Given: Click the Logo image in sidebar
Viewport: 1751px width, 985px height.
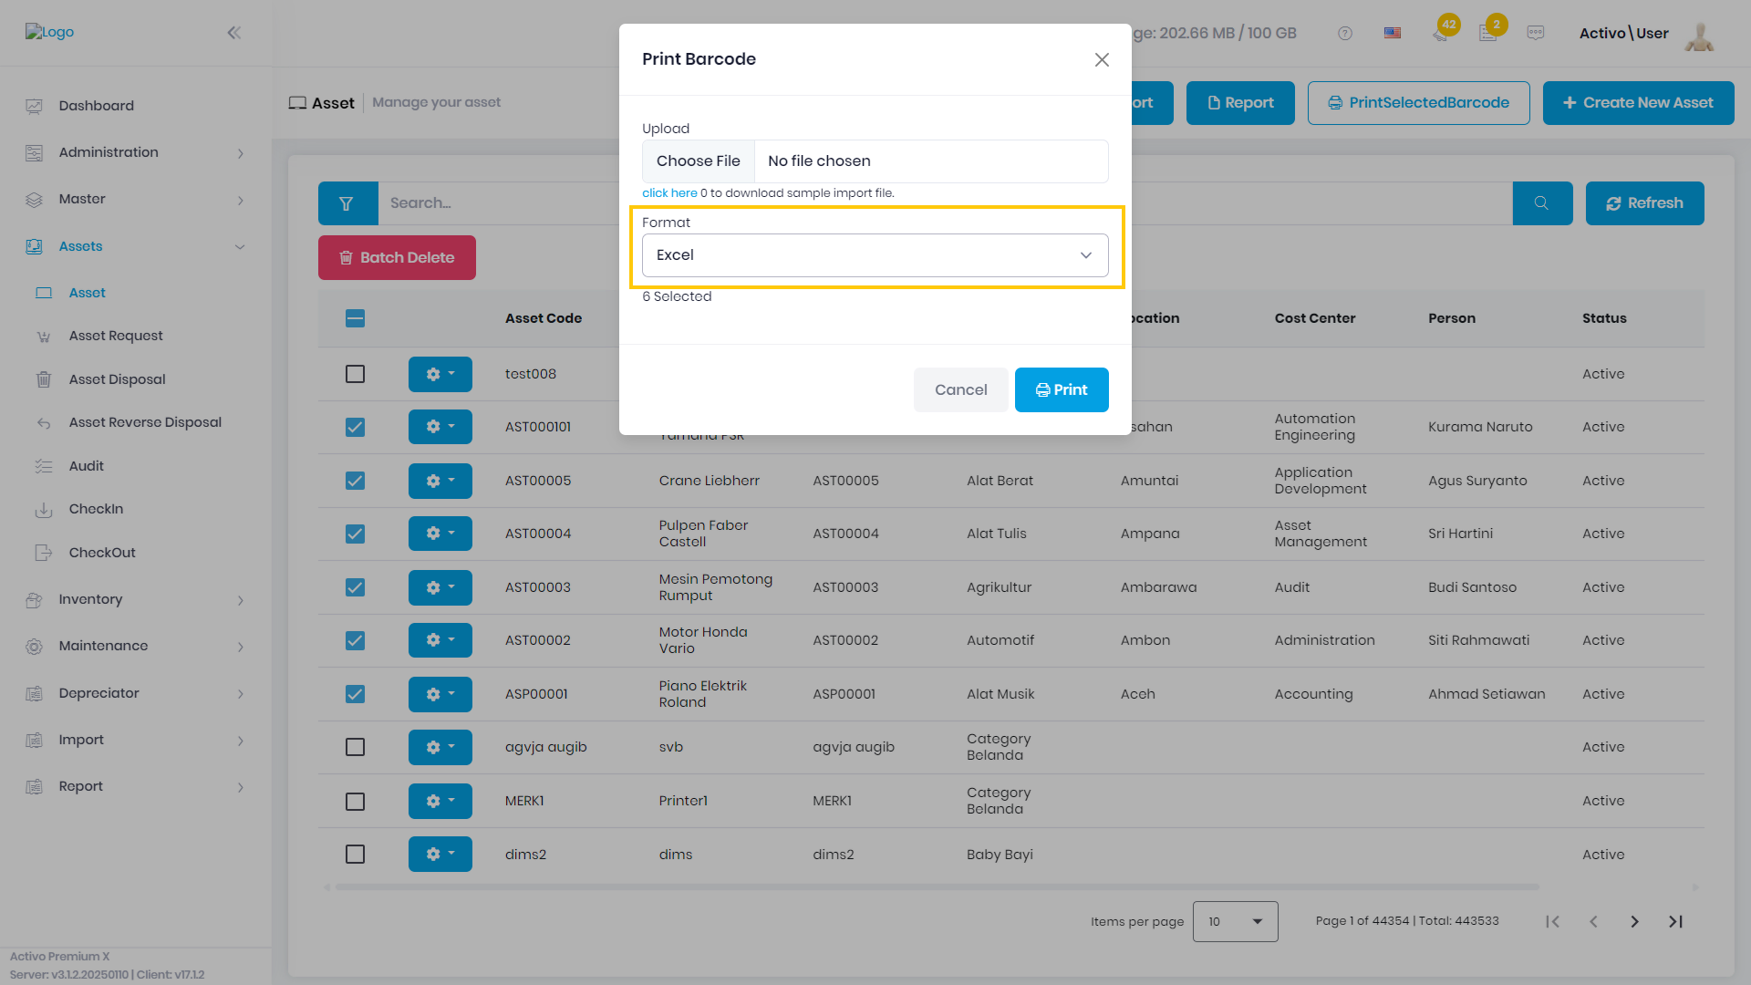Looking at the screenshot, I should click(x=49, y=32).
